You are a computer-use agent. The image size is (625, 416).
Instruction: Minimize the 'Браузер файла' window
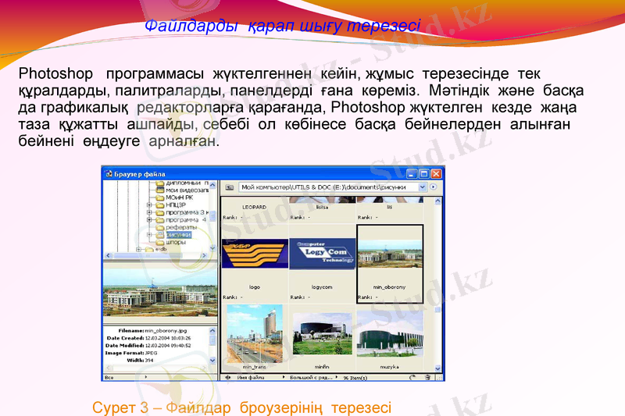(x=412, y=174)
